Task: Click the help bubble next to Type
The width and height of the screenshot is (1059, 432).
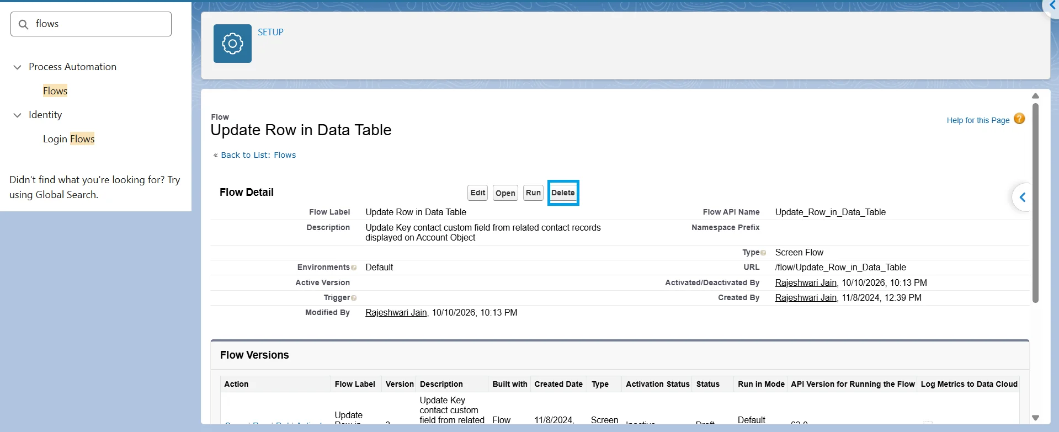Action: coord(763,253)
